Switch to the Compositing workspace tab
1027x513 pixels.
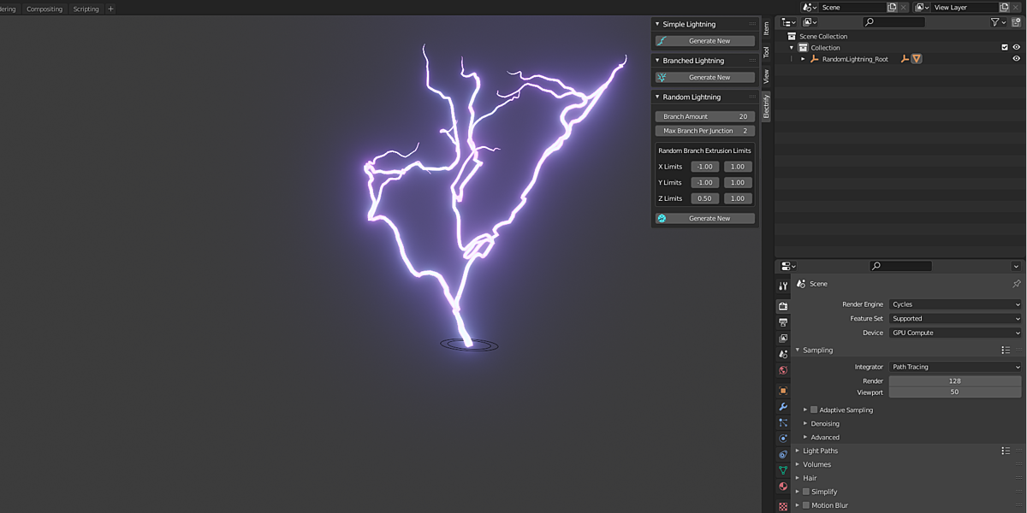pos(45,9)
